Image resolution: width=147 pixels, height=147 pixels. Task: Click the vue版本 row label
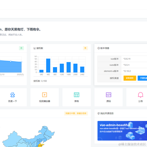(x=115, y=59)
